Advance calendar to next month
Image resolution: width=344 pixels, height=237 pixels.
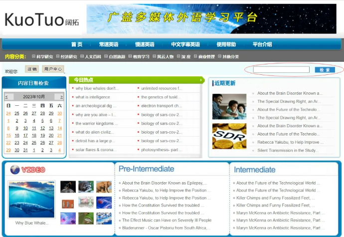tap(61, 97)
